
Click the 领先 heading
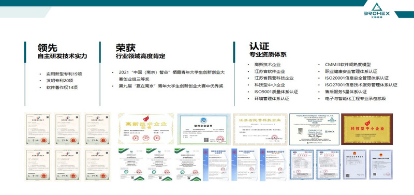pos(47,48)
